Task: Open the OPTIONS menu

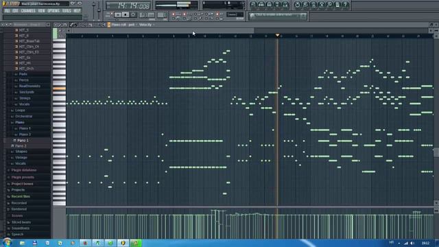Action: tap(54, 11)
